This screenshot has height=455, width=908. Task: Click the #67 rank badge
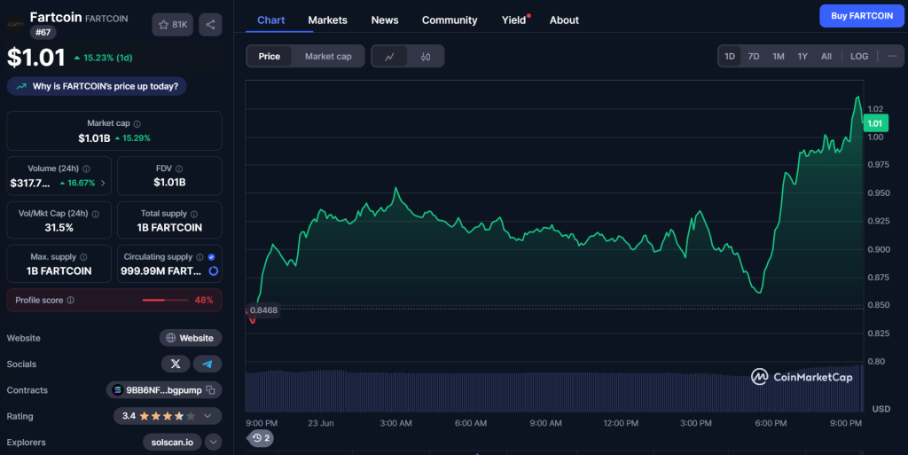(x=43, y=33)
